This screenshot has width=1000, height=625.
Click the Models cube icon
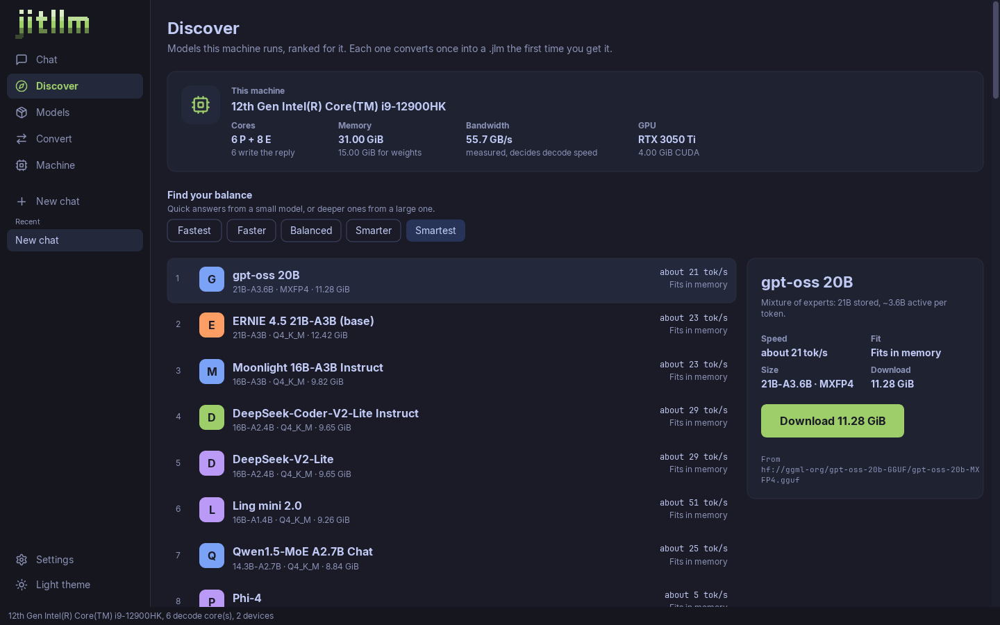[22, 112]
